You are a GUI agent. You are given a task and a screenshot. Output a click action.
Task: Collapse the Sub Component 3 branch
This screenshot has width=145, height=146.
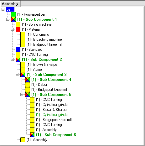point(17,75)
